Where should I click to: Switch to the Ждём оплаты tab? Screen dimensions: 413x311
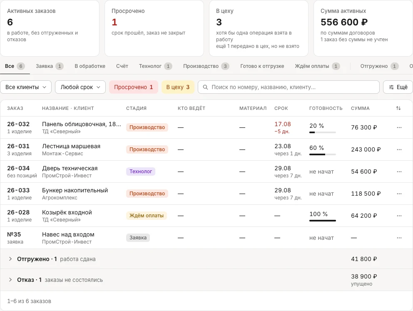click(317, 66)
